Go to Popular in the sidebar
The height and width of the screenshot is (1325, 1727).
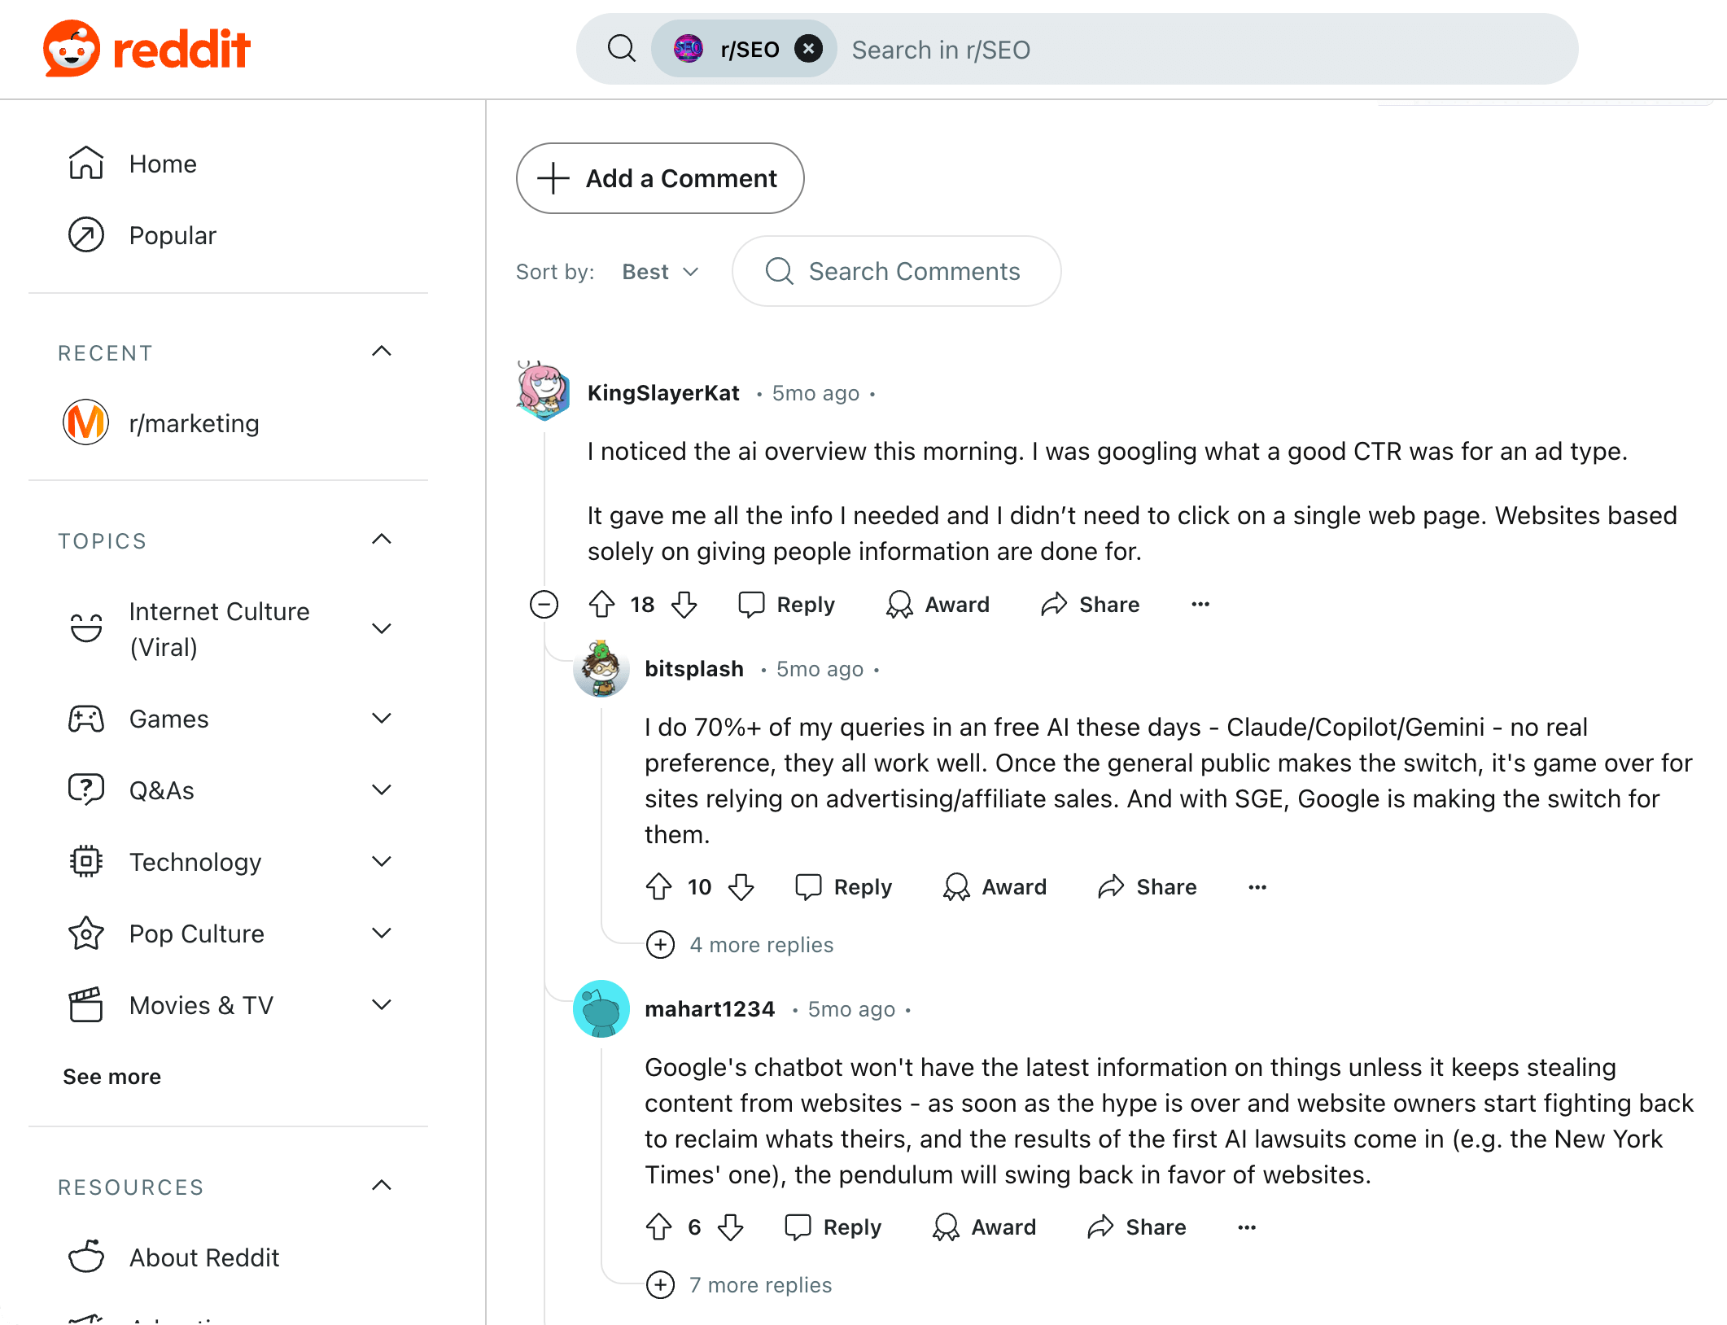(x=173, y=234)
